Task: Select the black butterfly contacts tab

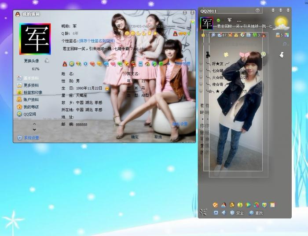Action: (x=208, y=55)
